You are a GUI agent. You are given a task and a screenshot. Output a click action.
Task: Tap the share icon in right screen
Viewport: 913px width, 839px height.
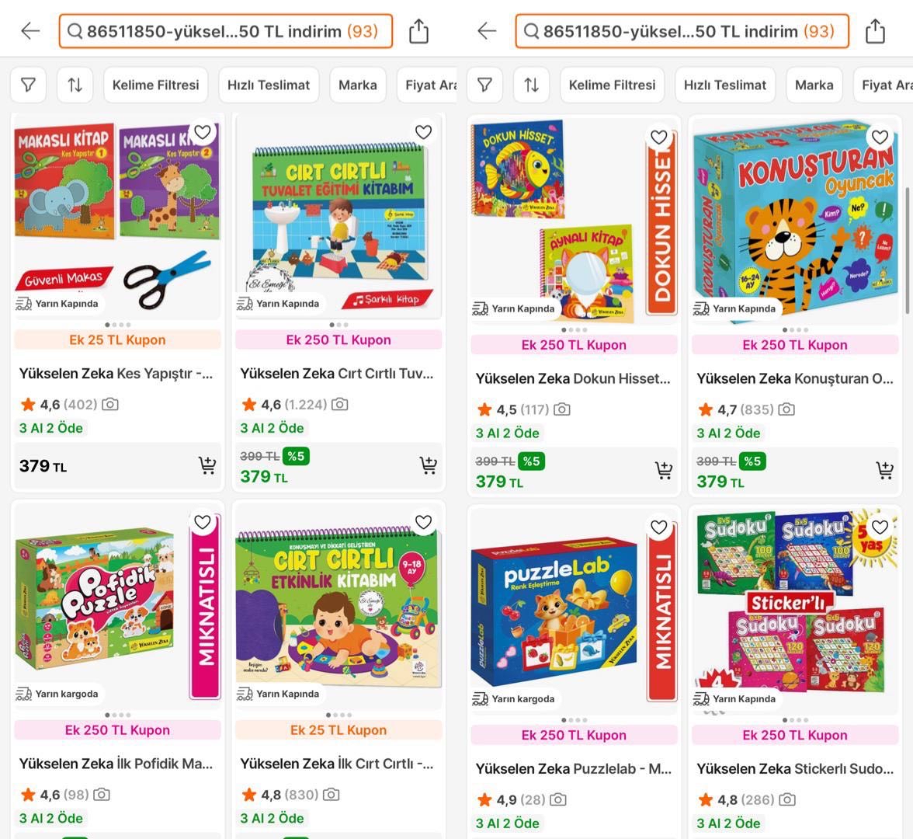pyautogui.click(x=874, y=31)
